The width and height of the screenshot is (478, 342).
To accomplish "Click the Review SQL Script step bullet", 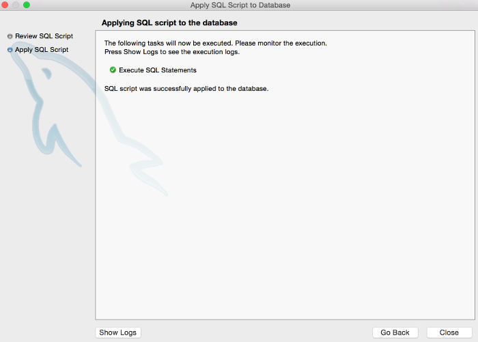I will 10,36.
